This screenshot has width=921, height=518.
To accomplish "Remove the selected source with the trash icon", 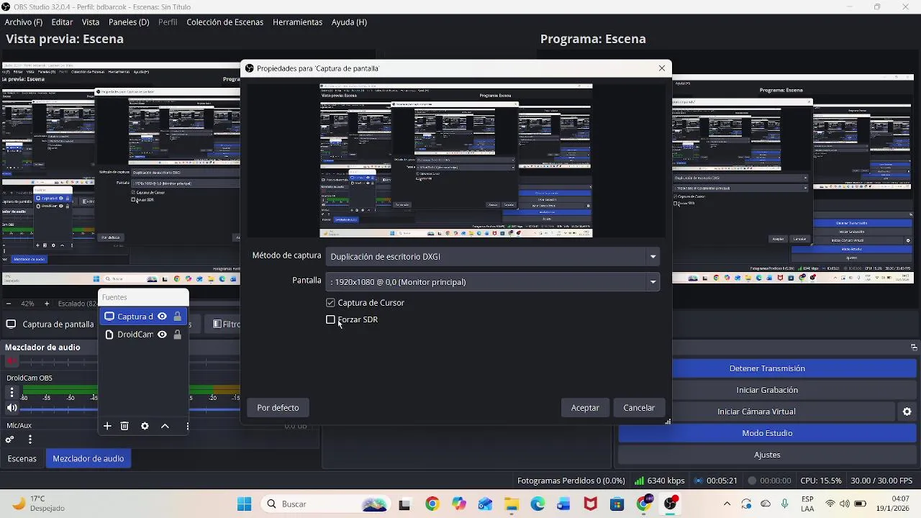I will 124,426.
